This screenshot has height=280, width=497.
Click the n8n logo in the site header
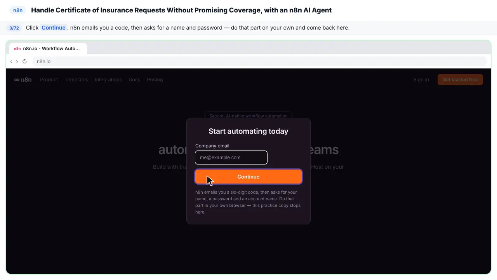coord(23,80)
